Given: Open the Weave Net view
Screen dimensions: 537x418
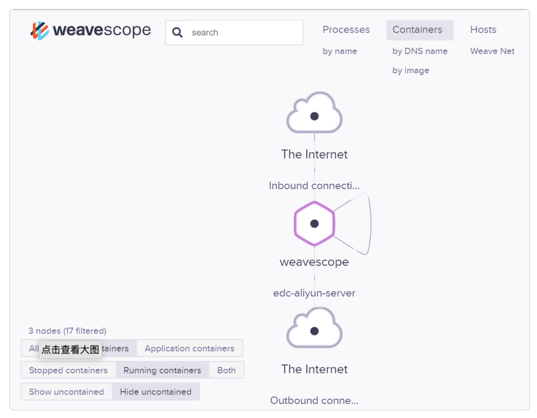Looking at the screenshot, I should 492,51.
